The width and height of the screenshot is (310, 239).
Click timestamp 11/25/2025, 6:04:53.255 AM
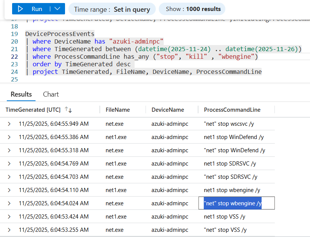coord(54,230)
